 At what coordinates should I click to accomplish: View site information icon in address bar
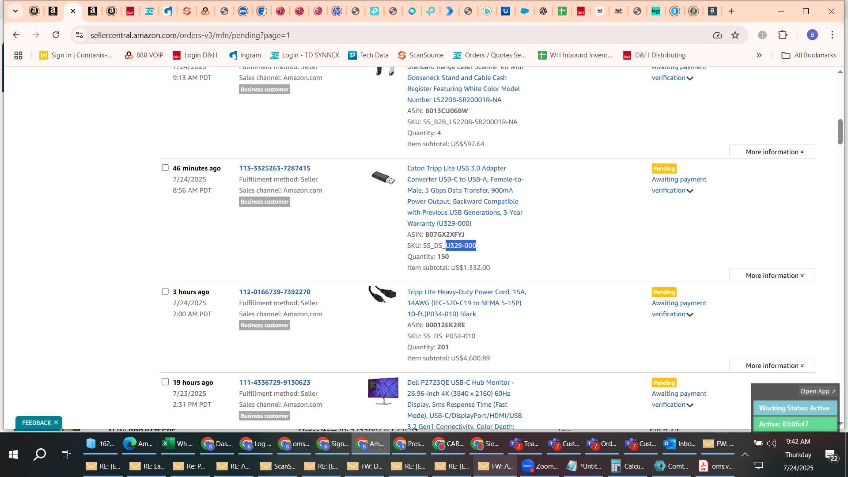coord(79,35)
